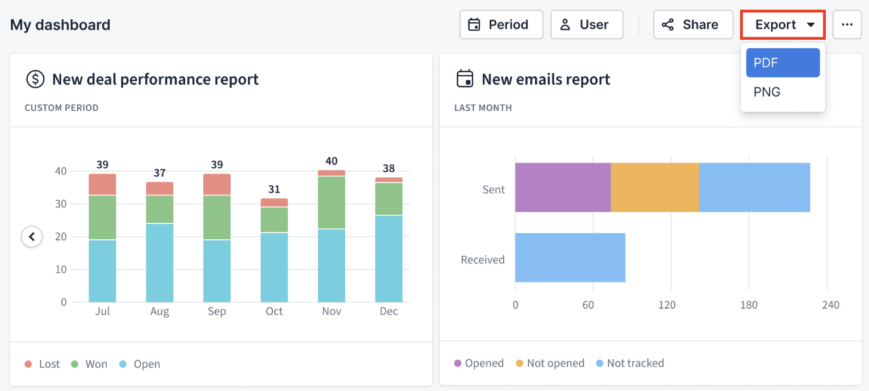Open the Export dropdown

coord(783,24)
